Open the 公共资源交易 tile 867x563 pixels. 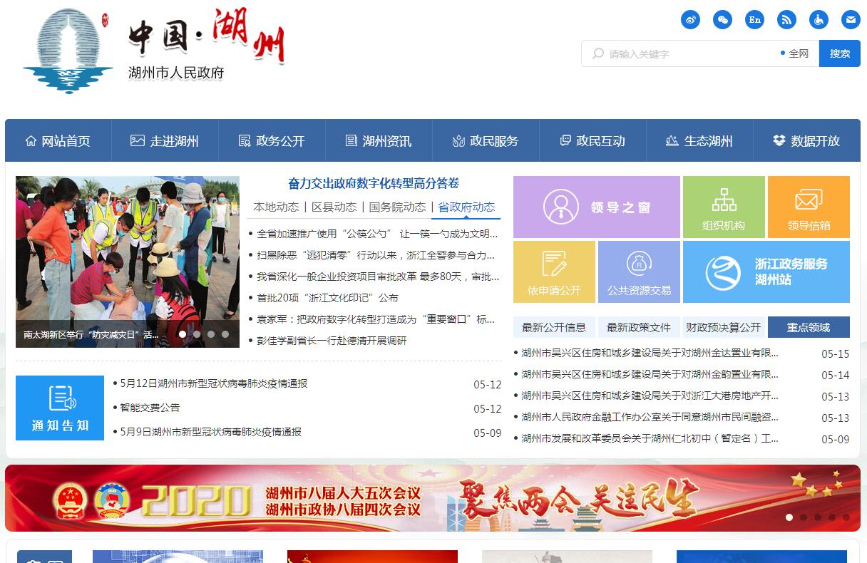[639, 272]
